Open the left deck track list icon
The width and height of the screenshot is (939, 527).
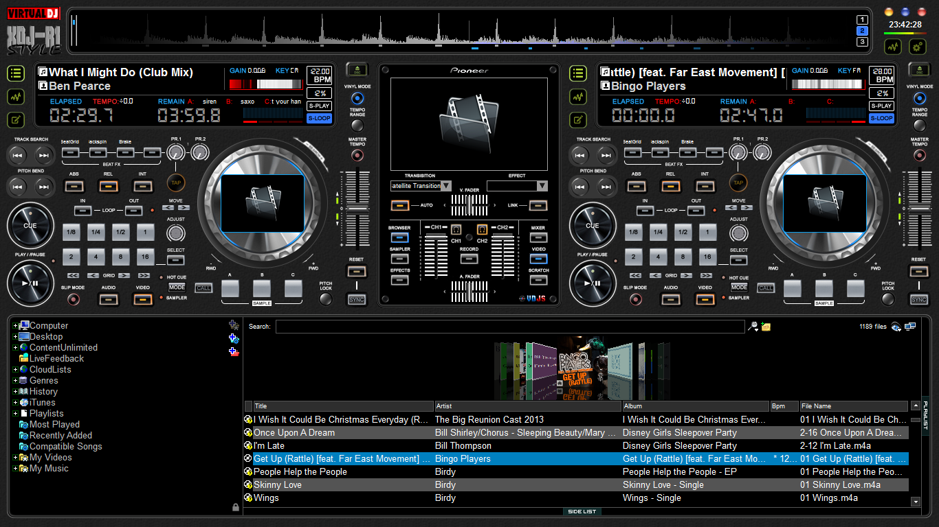coord(16,73)
